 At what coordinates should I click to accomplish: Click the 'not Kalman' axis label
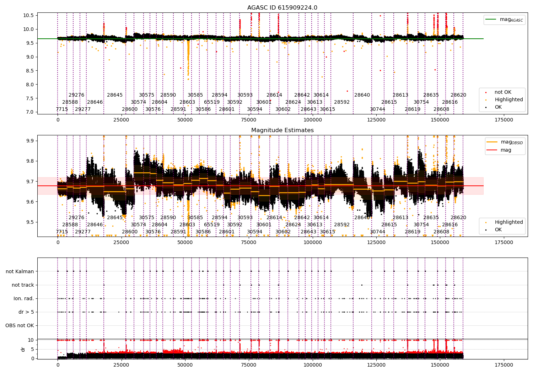tap(20, 271)
